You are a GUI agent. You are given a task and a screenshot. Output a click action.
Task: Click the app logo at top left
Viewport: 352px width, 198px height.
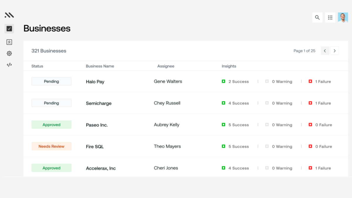pos(9,15)
